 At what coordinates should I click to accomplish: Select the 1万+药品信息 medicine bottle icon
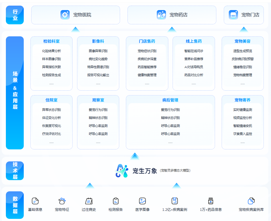click(211, 201)
